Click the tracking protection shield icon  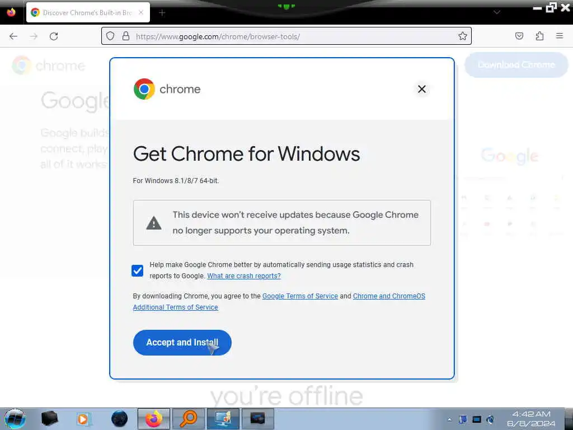coord(110,36)
